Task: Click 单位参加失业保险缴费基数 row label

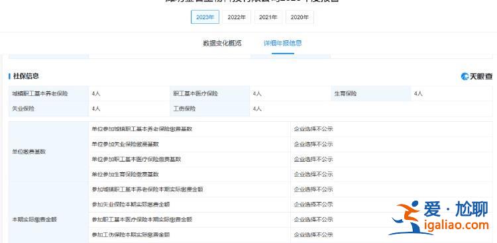Action: click(125, 144)
